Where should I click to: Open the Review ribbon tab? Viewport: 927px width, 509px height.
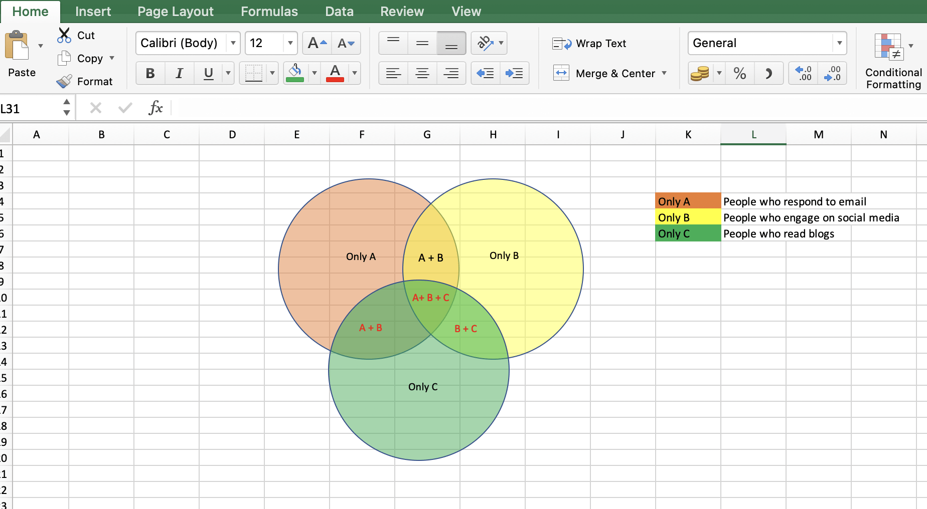(x=401, y=11)
